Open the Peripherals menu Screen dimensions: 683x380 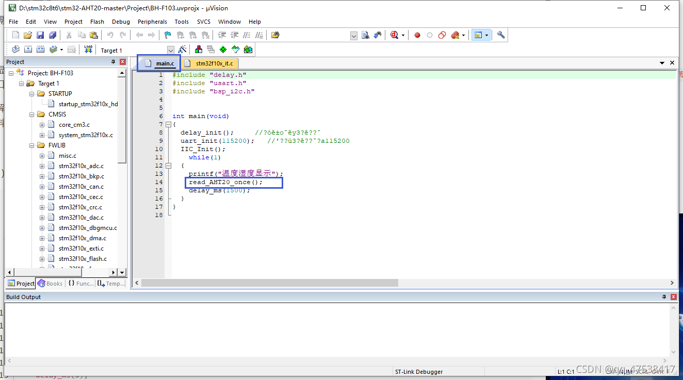click(152, 22)
